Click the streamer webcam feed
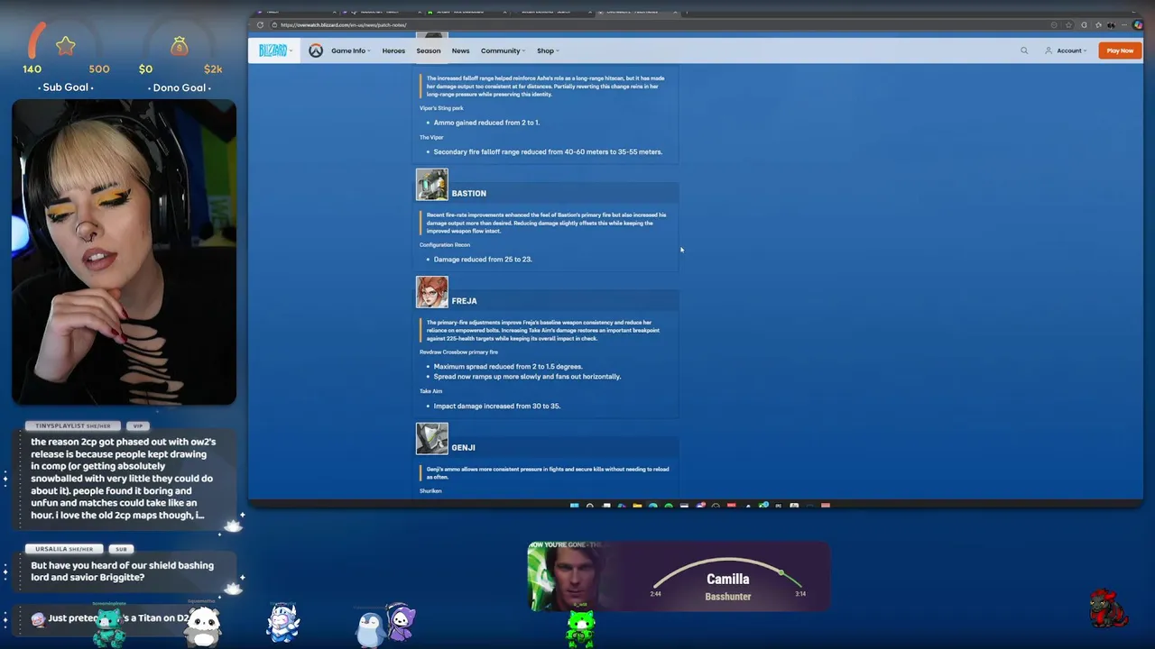1155x649 pixels. coord(124,251)
